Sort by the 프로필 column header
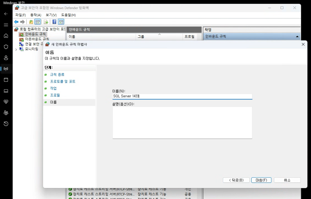The width and height of the screenshot is (311, 199). tap(189, 37)
